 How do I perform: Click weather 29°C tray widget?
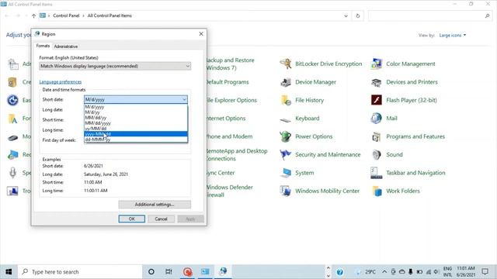366,272
